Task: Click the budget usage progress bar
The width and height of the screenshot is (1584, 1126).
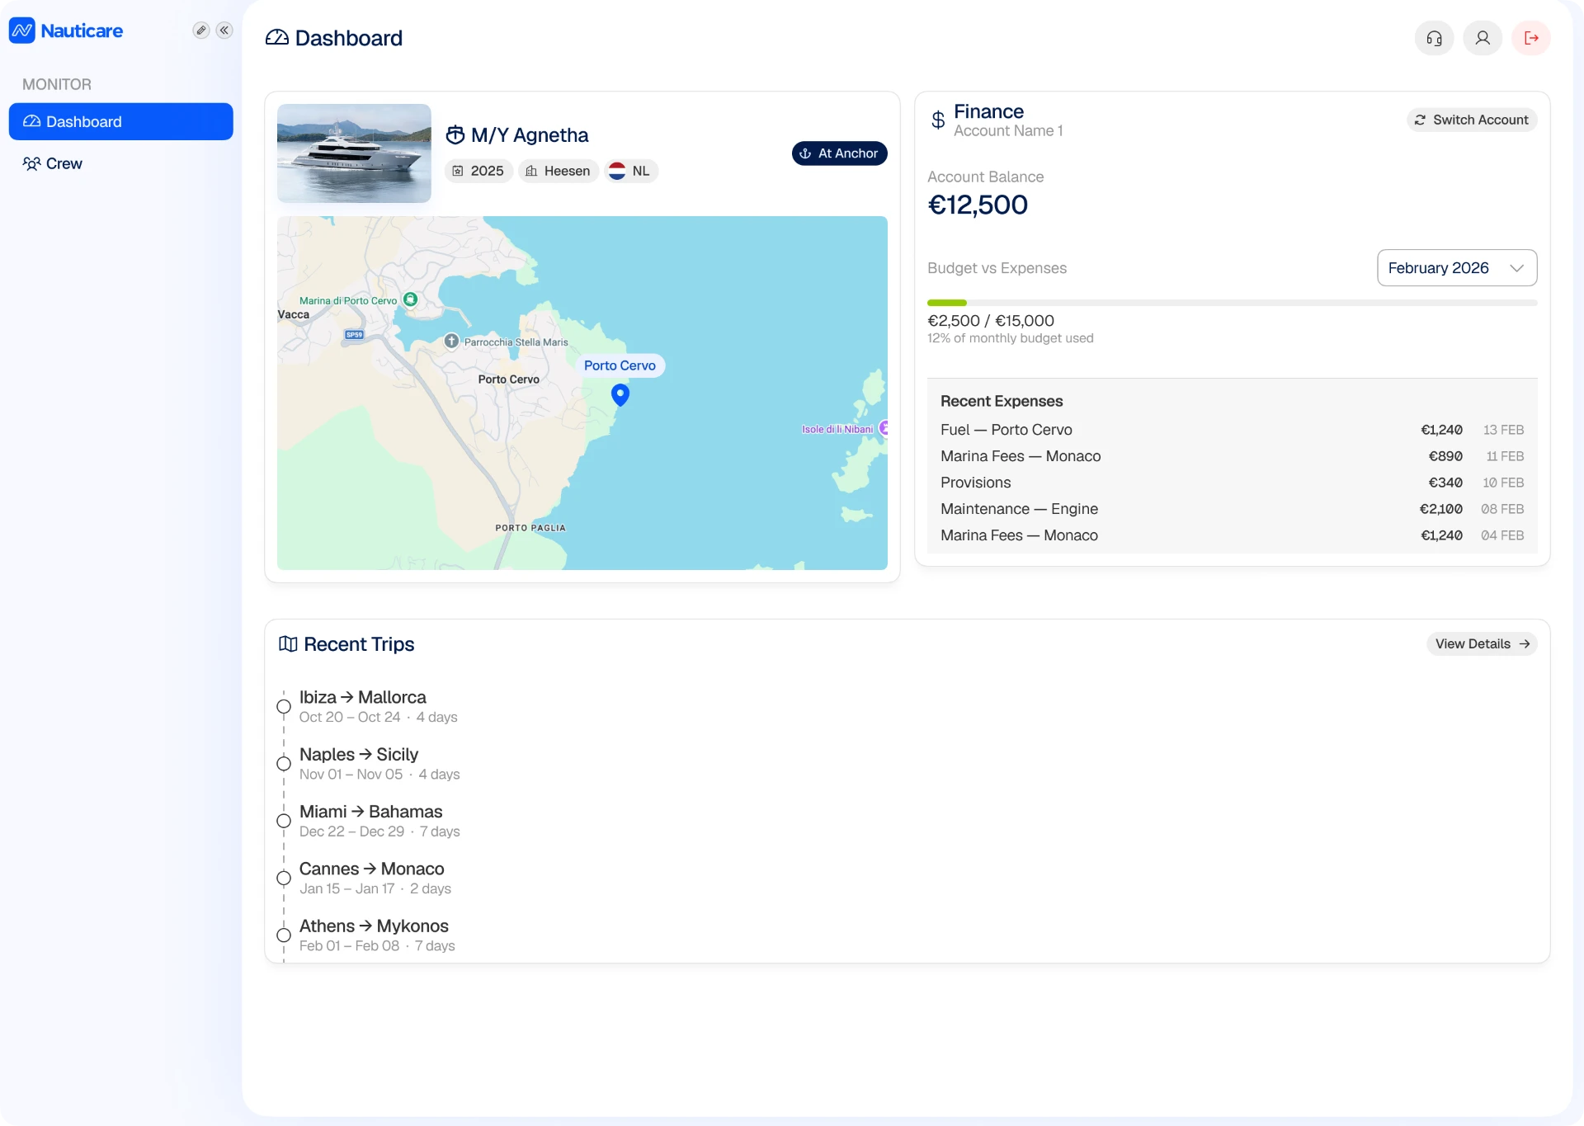Action: coord(1233,303)
